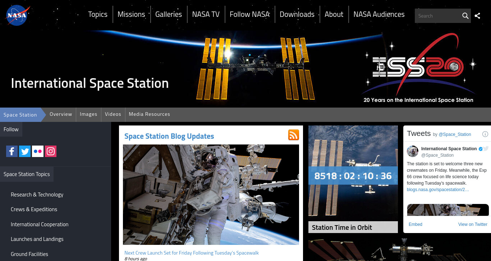This screenshot has width=491, height=261.
Task: Open Ground Facilities topic
Action: tap(29, 254)
